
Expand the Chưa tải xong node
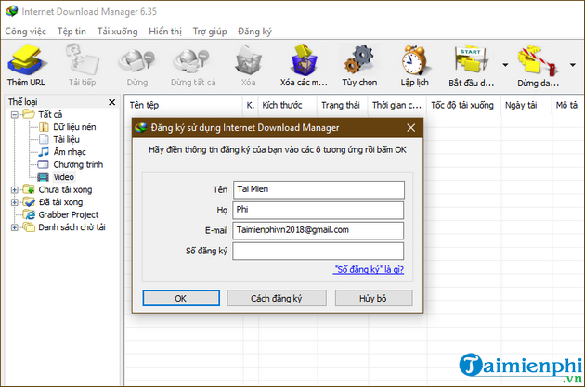tap(14, 190)
